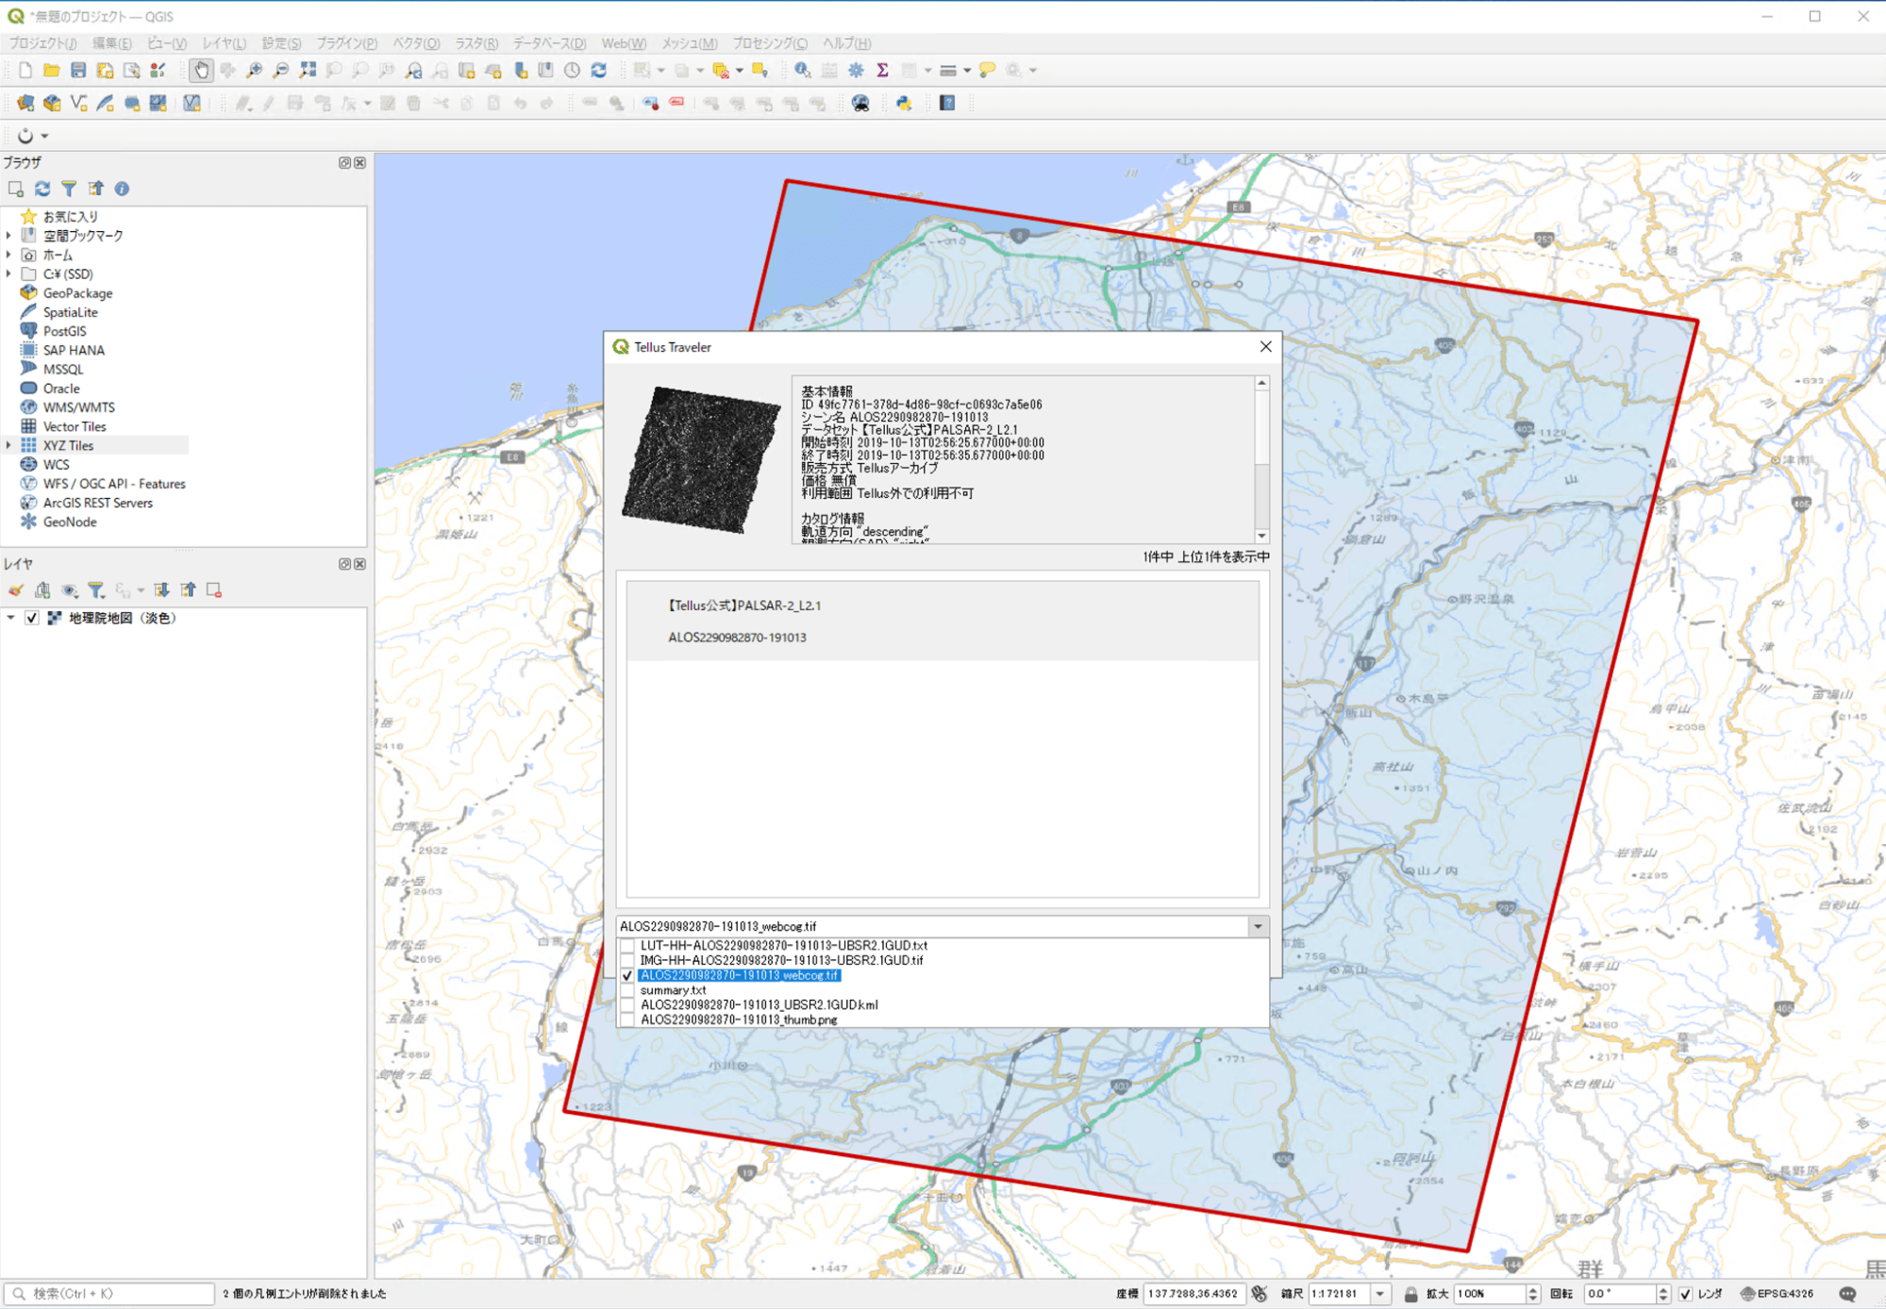The height and width of the screenshot is (1309, 1886).
Task: Check the ALOS2290982870-191013_thumb.png file box
Action: [x=627, y=1019]
